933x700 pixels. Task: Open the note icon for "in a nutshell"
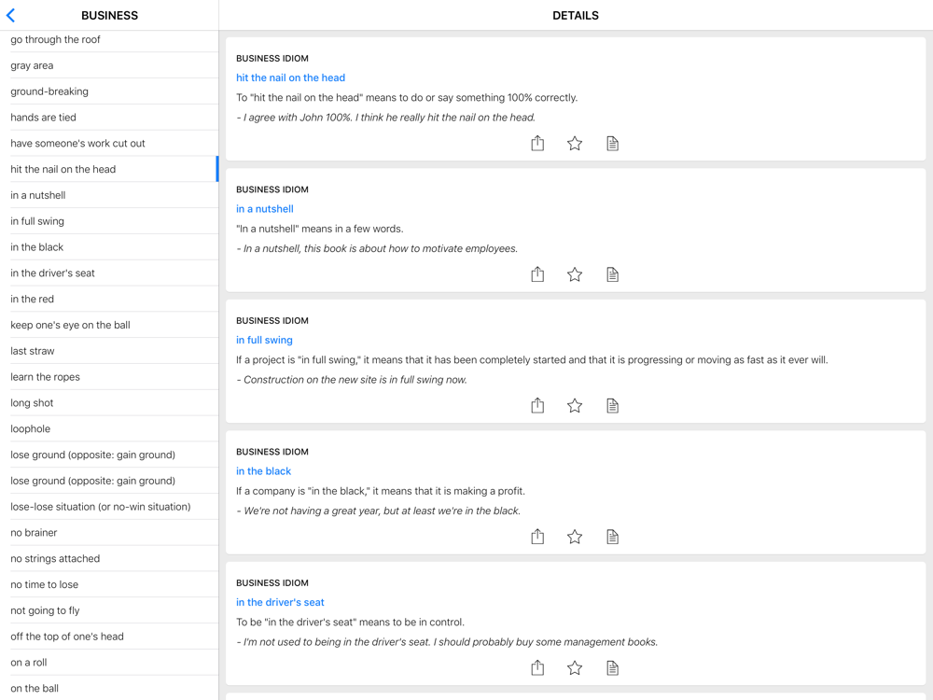[x=612, y=274]
